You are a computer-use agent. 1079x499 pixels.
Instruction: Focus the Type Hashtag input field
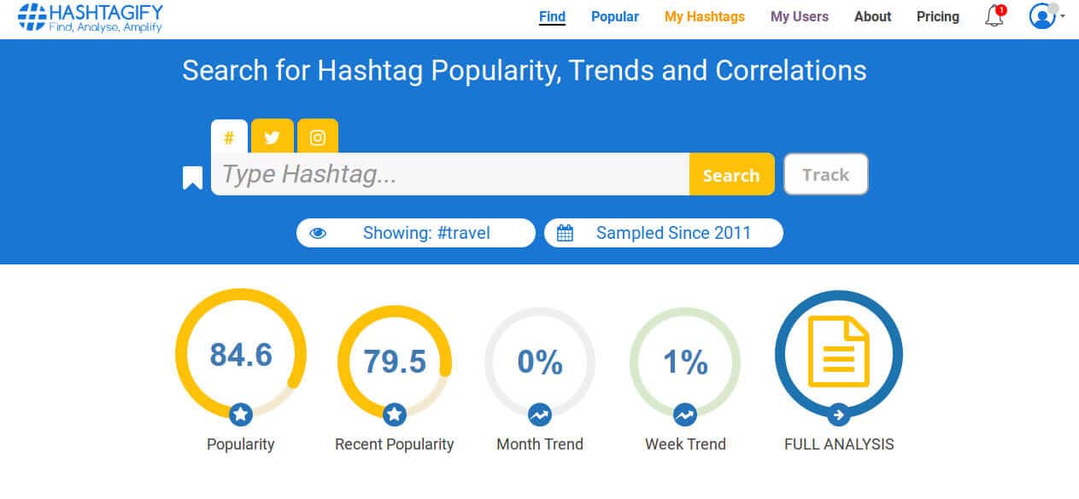click(450, 174)
